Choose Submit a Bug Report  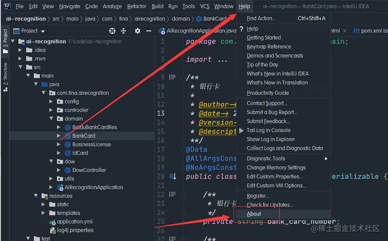(x=283, y=112)
